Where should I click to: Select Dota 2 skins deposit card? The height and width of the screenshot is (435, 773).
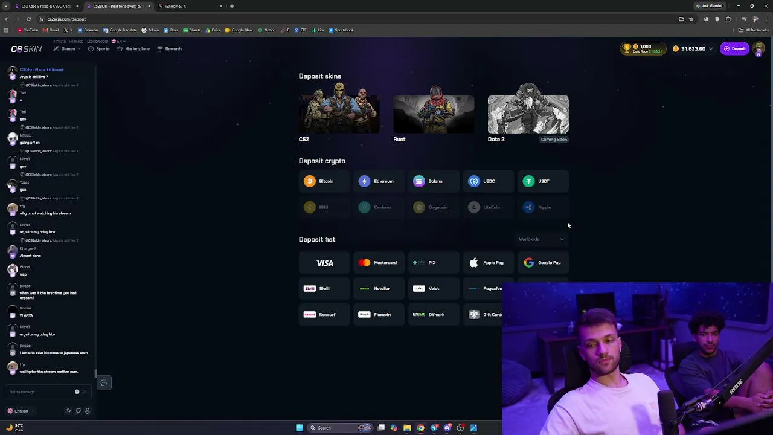click(x=528, y=114)
